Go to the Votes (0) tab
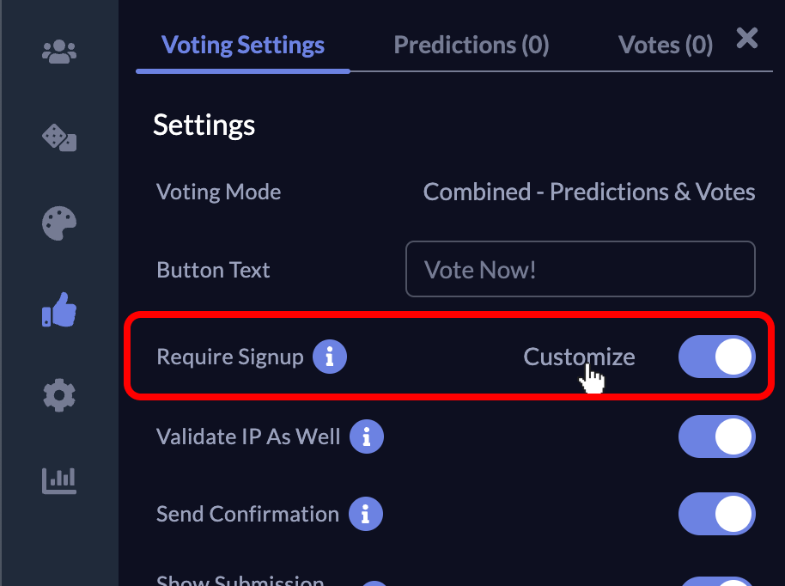Viewport: 785px width, 586px height. pos(665,45)
